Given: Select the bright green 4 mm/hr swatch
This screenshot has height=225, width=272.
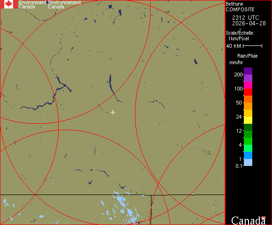Looking at the screenshot, I should click(248, 141).
